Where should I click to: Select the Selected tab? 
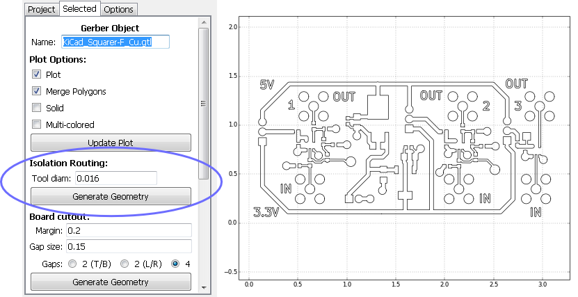pos(79,9)
